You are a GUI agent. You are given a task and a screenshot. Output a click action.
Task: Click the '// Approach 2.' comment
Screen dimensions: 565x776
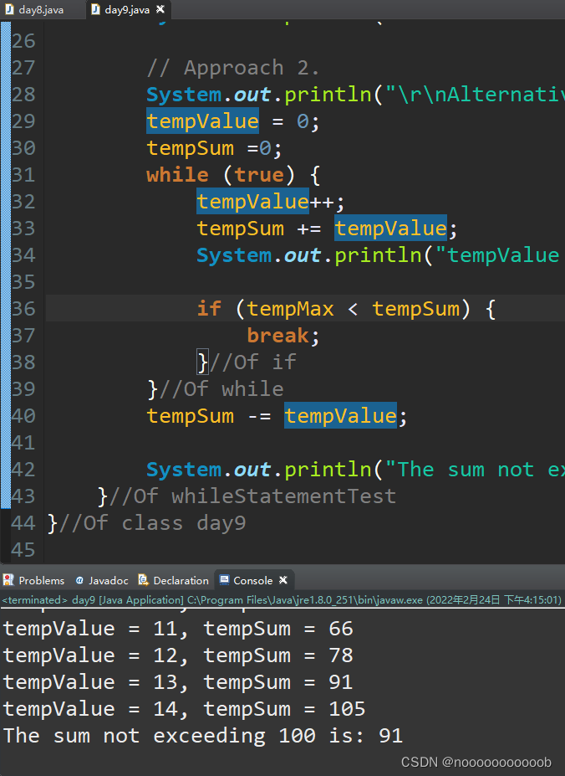[x=233, y=68]
